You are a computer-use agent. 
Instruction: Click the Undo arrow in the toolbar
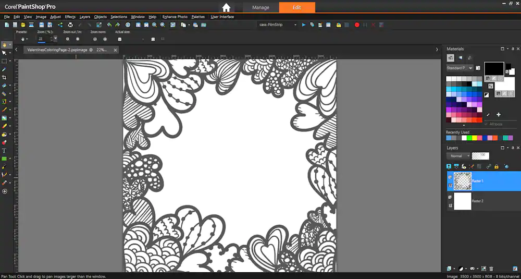click(109, 25)
